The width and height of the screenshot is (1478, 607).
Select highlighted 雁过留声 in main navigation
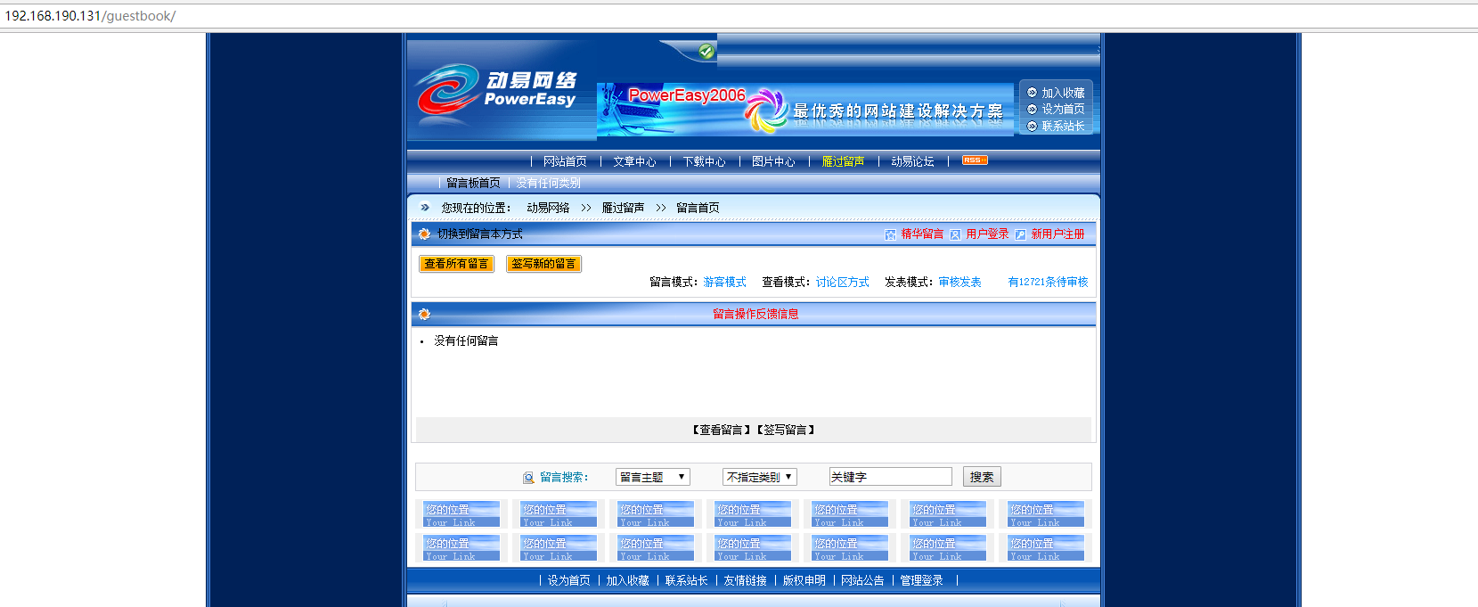click(843, 161)
